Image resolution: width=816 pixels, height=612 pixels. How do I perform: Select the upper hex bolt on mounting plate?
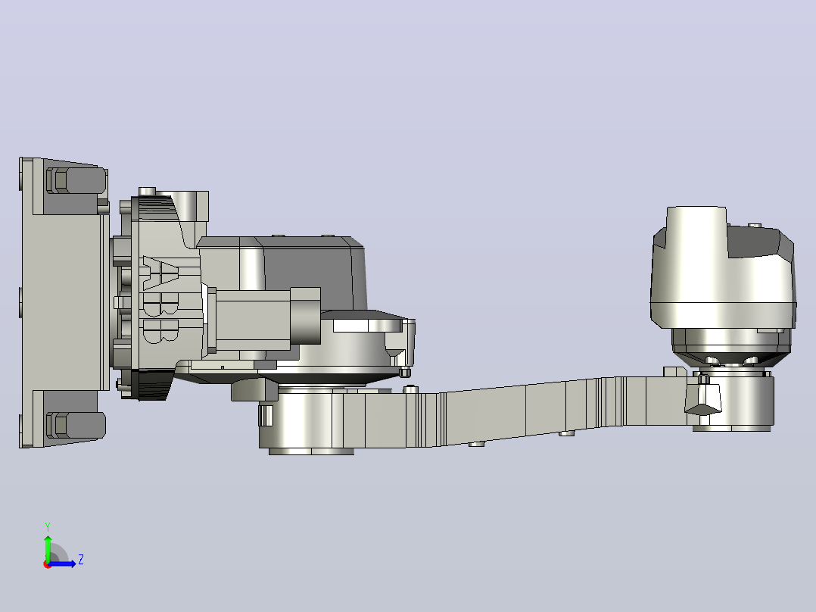(76, 180)
